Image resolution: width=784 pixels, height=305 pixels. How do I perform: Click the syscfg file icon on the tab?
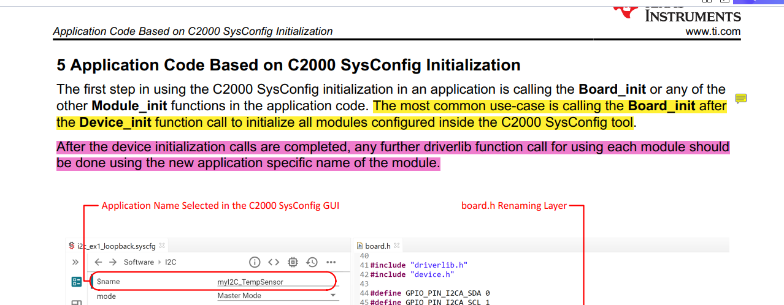point(72,246)
